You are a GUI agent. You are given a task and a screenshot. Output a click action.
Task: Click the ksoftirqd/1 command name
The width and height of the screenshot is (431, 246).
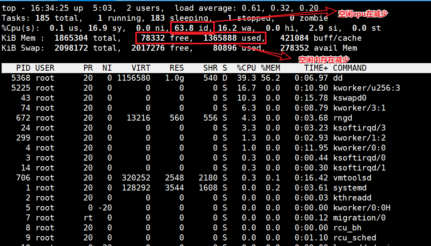click(359, 168)
